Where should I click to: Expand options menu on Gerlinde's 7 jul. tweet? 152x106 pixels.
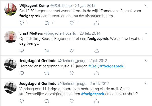(x=146, y=61)
